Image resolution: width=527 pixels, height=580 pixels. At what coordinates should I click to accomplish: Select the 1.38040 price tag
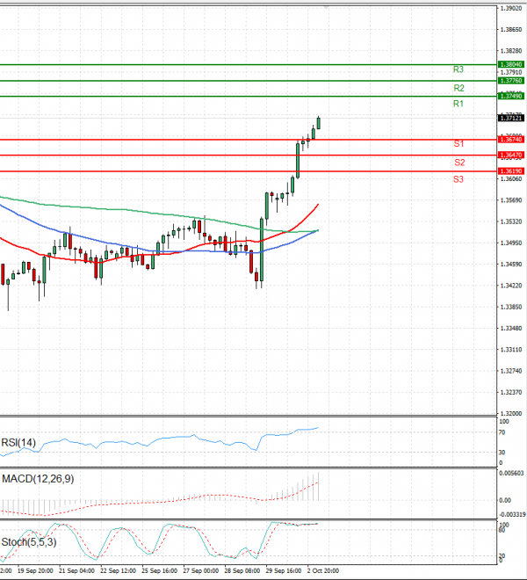coord(510,64)
